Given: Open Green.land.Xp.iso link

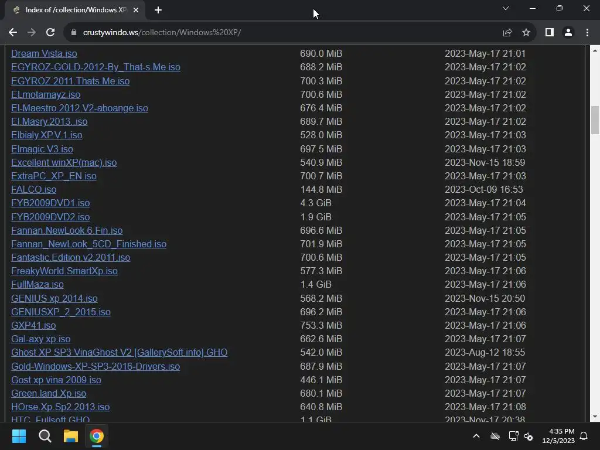Looking at the screenshot, I should (49, 393).
